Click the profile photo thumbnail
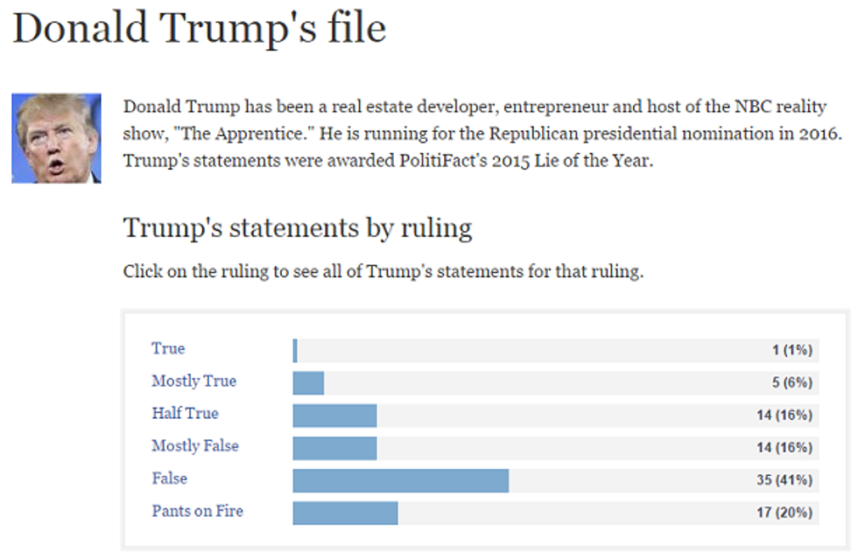 tap(56, 138)
